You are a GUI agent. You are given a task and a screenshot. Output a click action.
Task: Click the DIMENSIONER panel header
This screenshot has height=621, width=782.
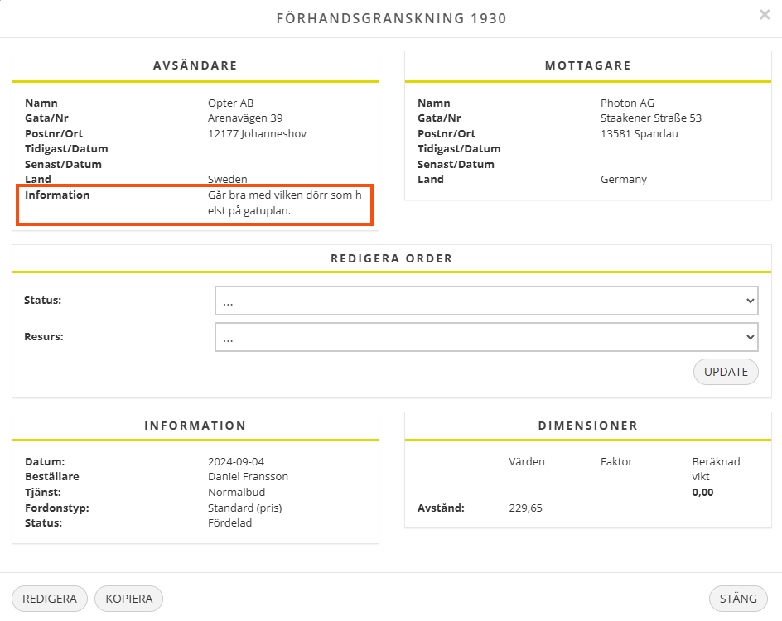(587, 426)
